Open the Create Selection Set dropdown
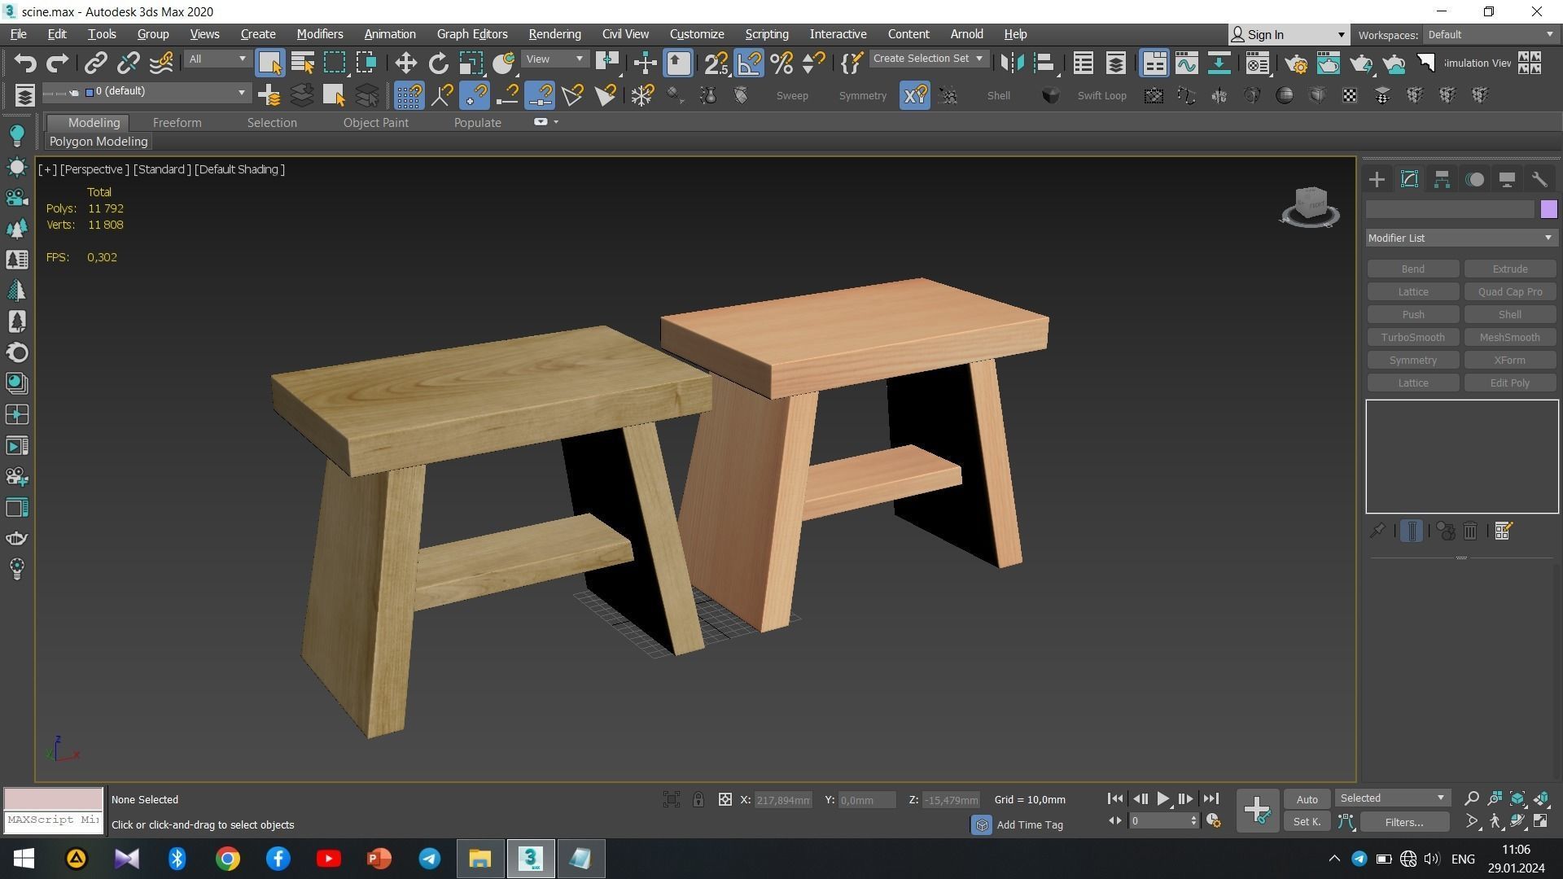 (928, 59)
